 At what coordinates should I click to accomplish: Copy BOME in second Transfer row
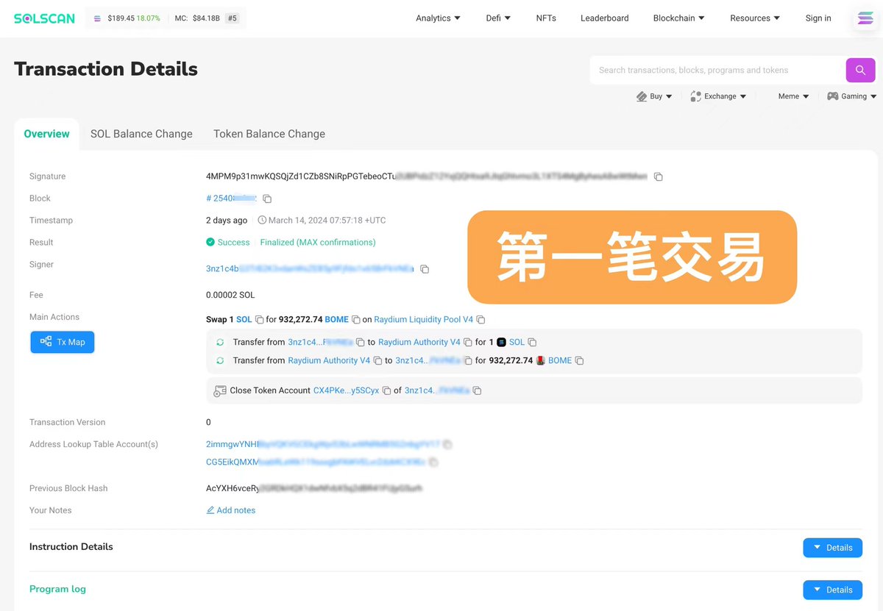[x=579, y=361]
